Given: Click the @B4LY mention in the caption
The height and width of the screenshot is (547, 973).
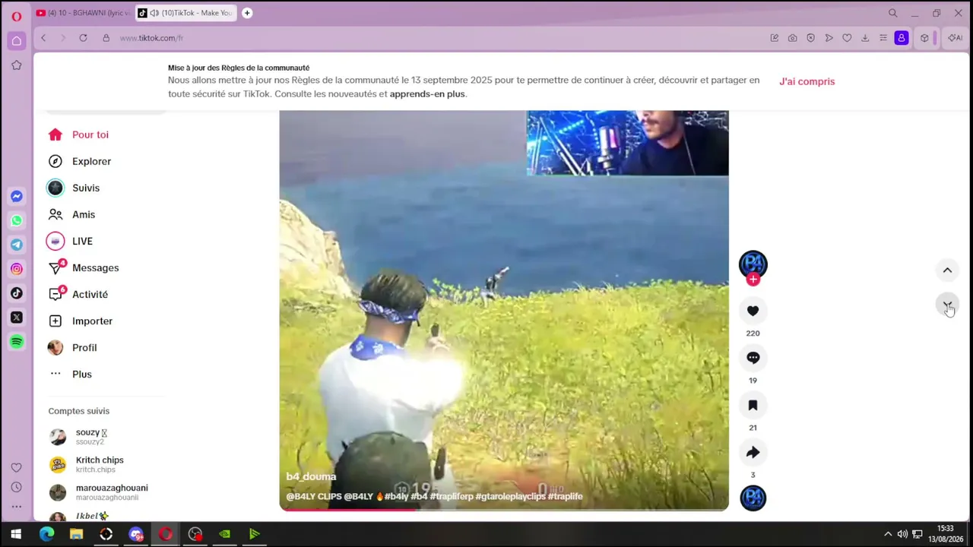Looking at the screenshot, I should 358,497.
